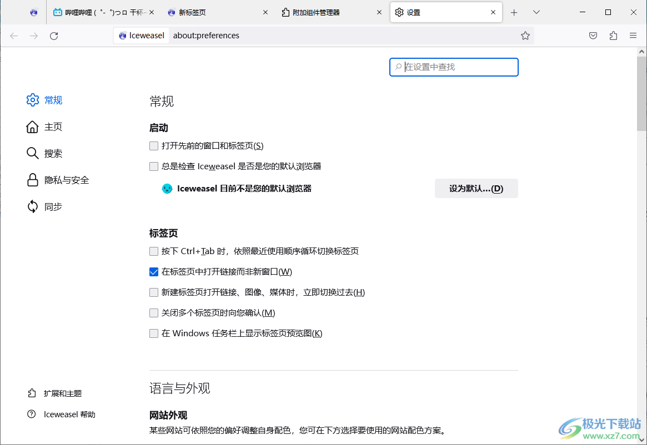Enable 关闭多个标签页时向您确认 checkbox

point(154,313)
